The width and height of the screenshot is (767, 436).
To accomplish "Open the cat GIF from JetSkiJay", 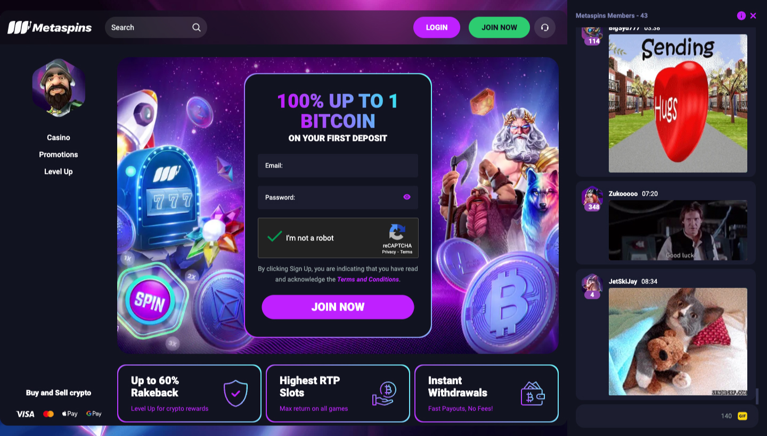I will click(678, 342).
